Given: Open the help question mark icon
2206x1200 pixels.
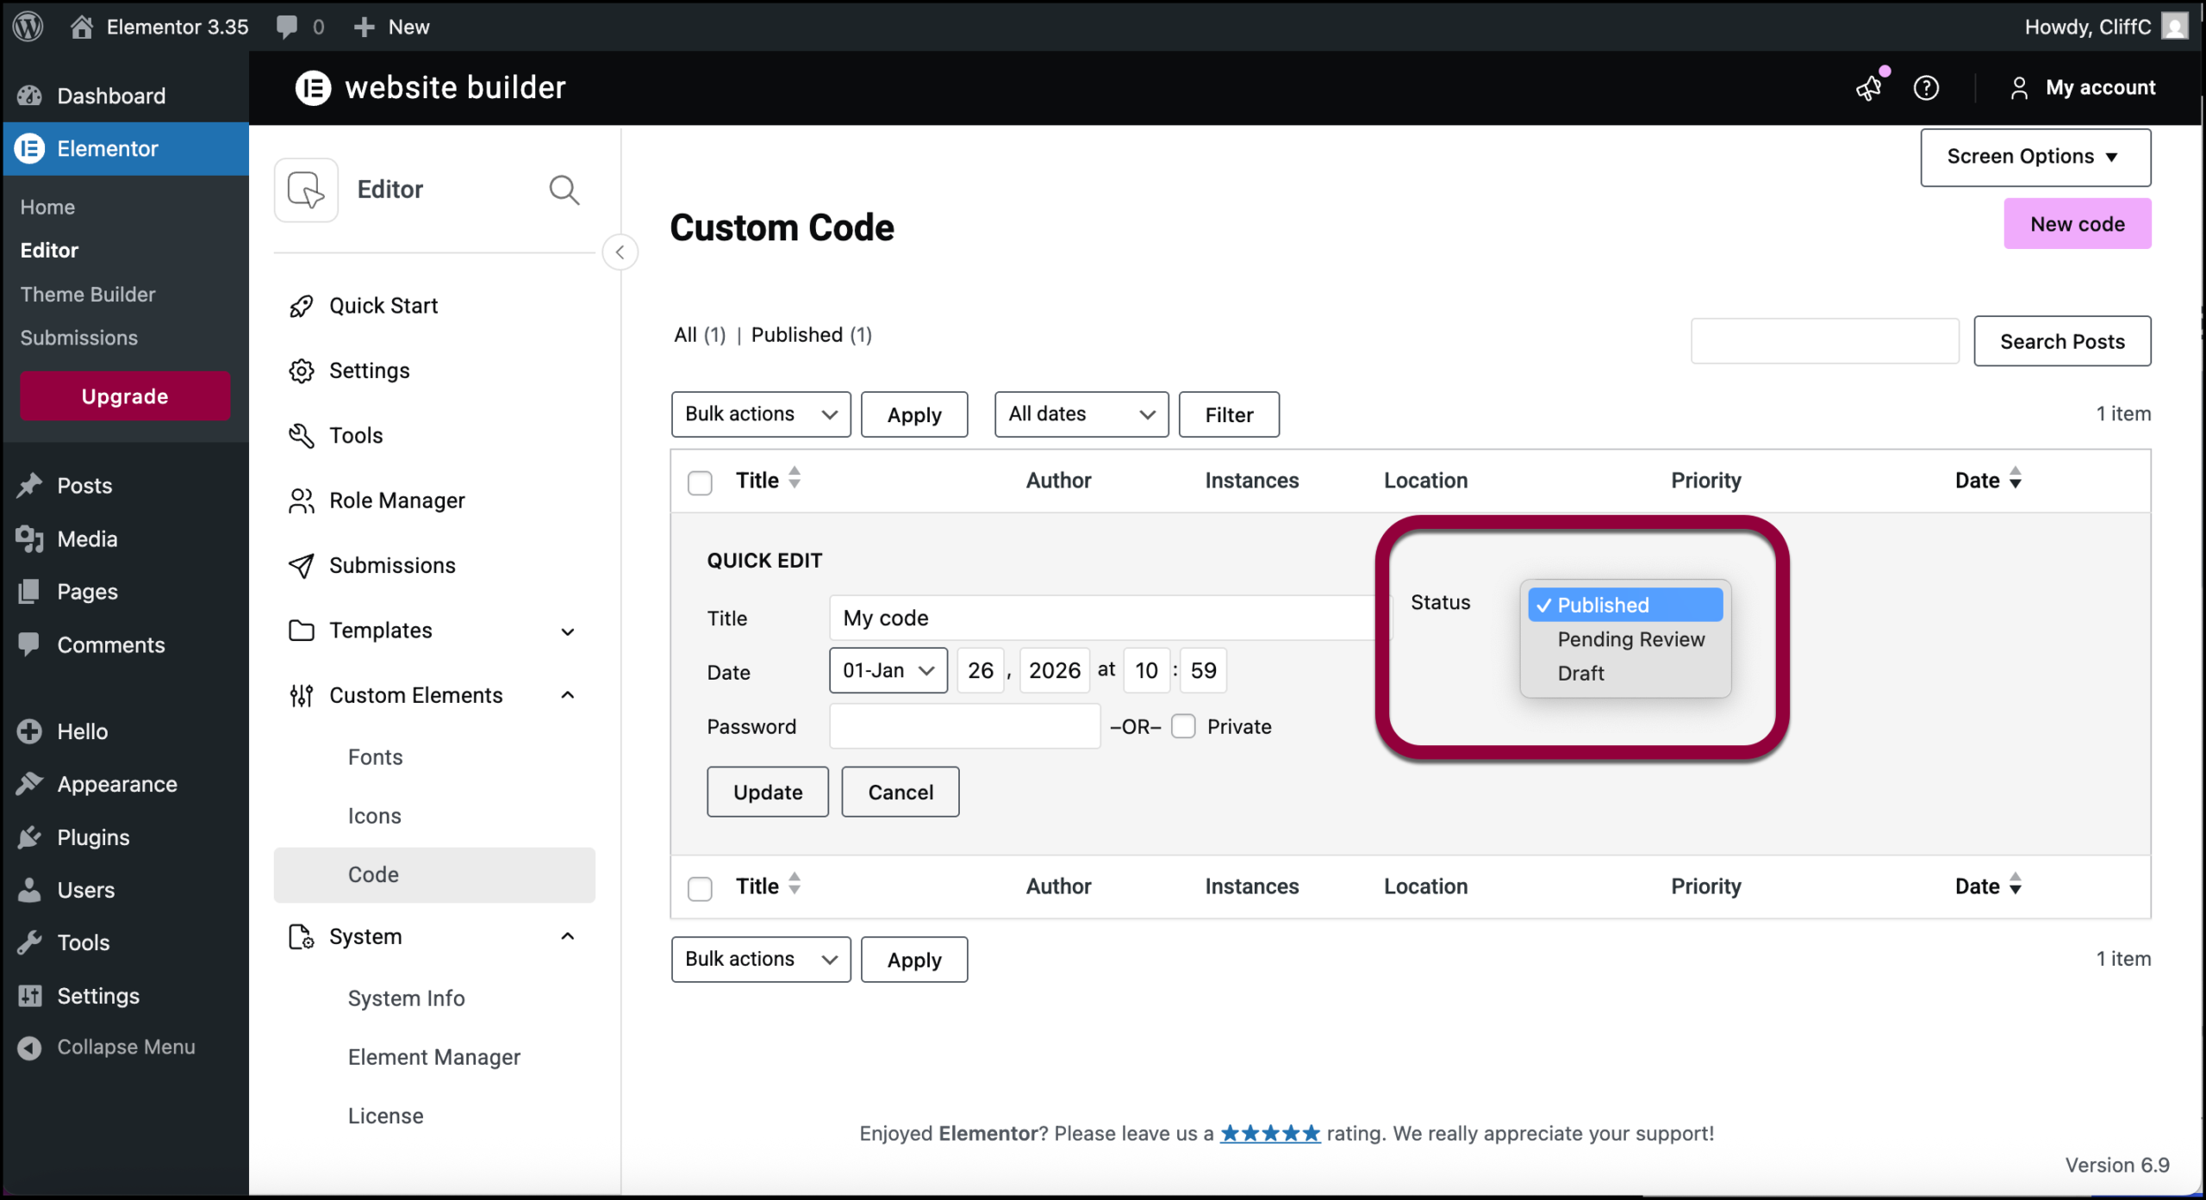Looking at the screenshot, I should (1926, 88).
